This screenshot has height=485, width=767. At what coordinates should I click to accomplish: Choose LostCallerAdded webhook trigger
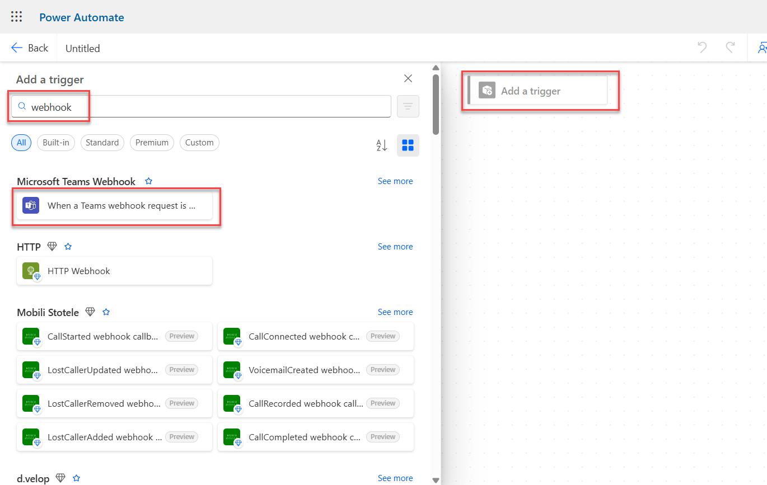click(115, 437)
